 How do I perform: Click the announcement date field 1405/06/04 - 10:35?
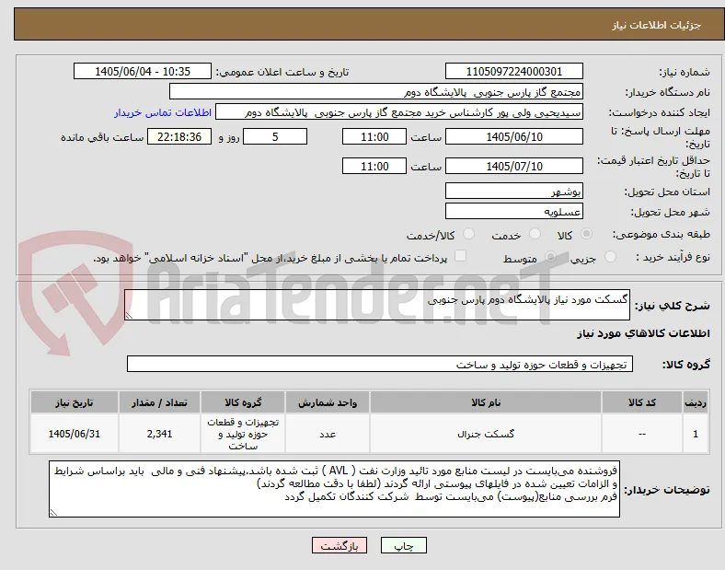tap(143, 72)
